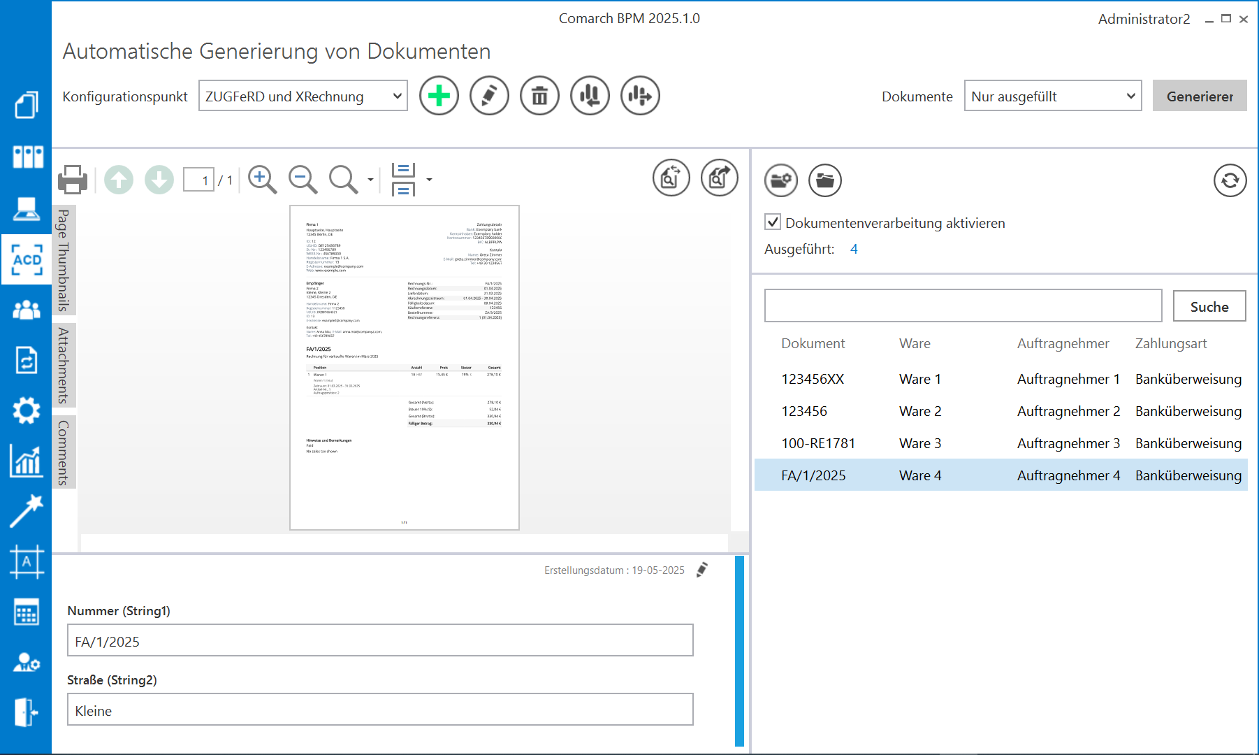Screen dimensions: 1259x755
Task: Click the edit pencil next to Erstellungsdatum
Action: pyautogui.click(x=702, y=570)
